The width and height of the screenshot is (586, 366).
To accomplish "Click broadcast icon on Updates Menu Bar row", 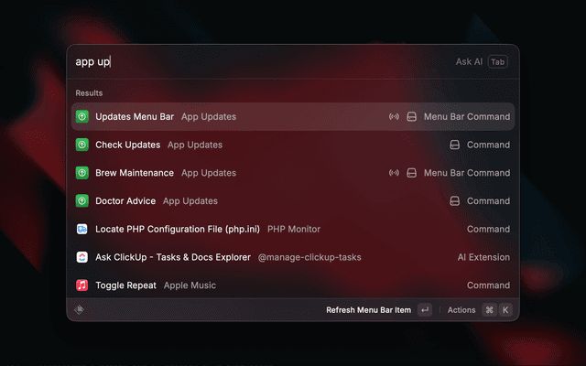I will [x=394, y=116].
